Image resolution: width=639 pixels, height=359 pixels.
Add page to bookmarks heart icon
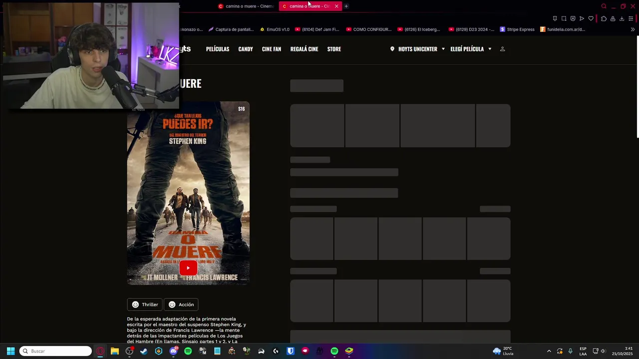(591, 18)
